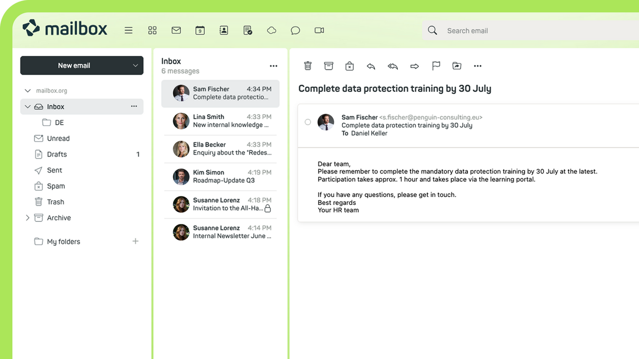Click sender name Sam Fischer in header
This screenshot has height=359, width=639.
(359, 118)
